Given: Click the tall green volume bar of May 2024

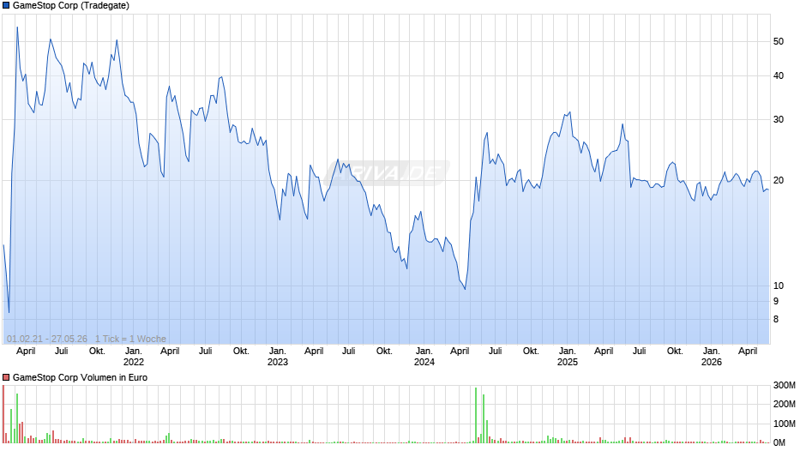Looking at the screenshot, I should coord(476,415).
